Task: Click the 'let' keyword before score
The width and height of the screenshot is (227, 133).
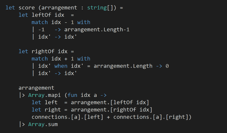Action: point(10,7)
